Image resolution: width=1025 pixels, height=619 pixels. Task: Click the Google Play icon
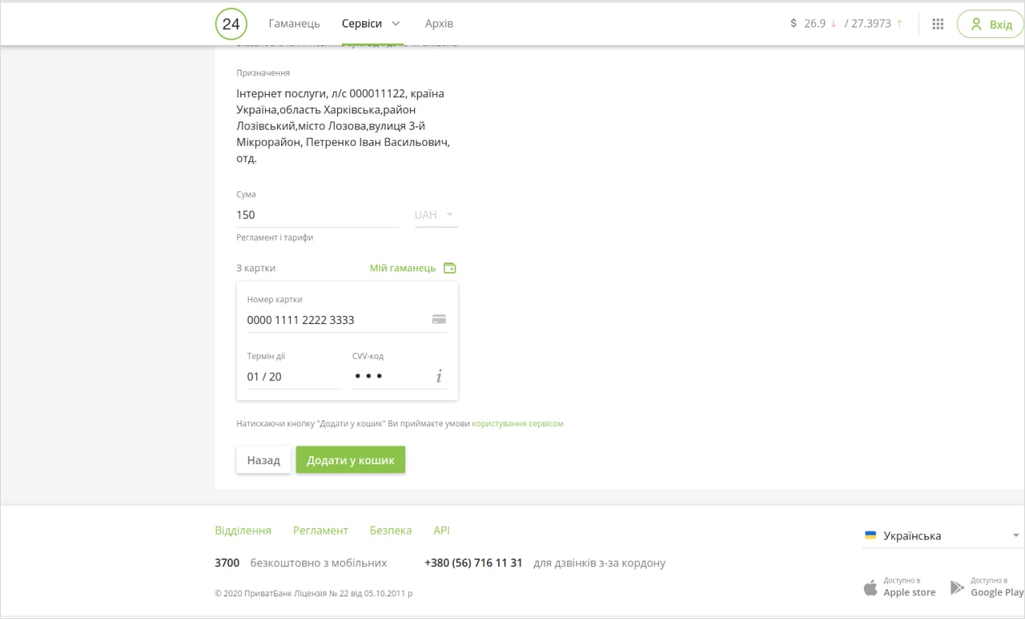pyautogui.click(x=958, y=587)
